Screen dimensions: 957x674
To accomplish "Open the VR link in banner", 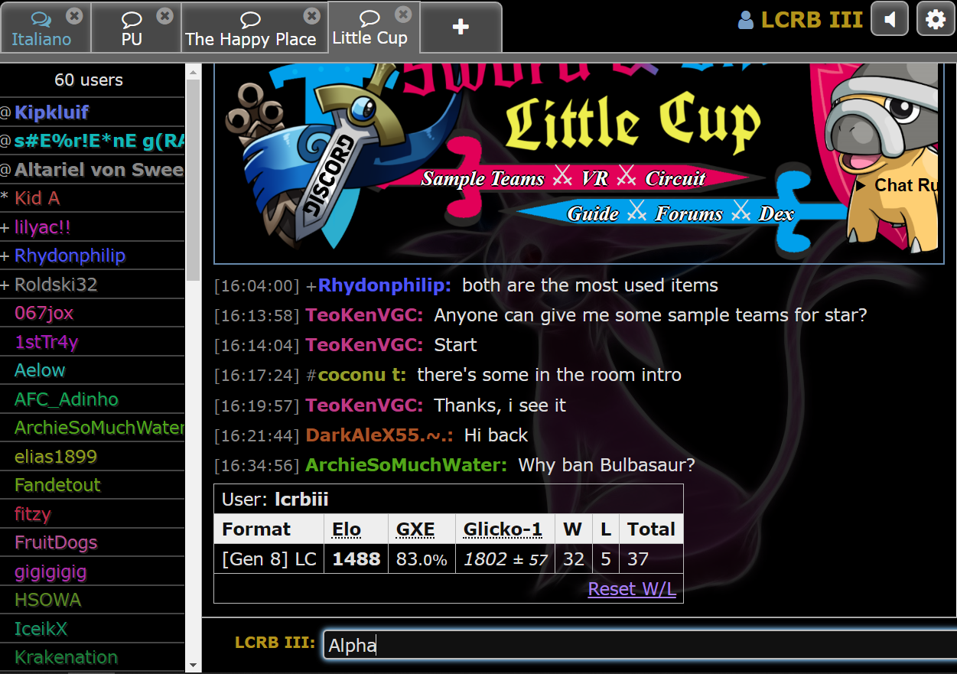I will [x=594, y=179].
